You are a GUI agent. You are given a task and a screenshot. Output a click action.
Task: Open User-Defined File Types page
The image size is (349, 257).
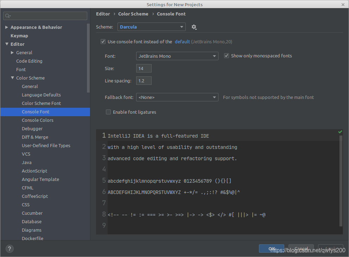[x=46, y=146]
